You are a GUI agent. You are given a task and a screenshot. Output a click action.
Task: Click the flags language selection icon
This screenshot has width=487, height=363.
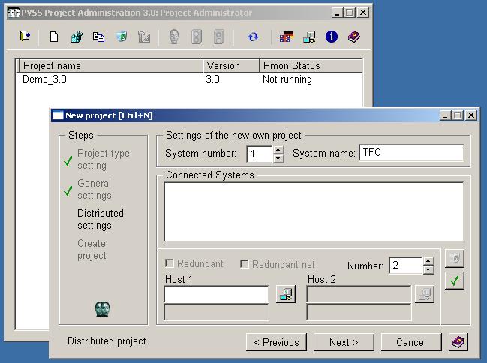[x=287, y=37]
